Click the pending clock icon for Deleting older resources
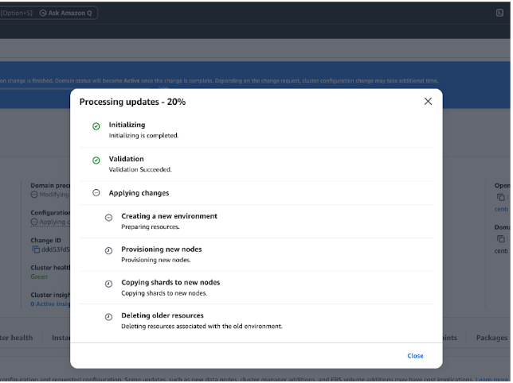The image size is (513, 383). coord(108,317)
